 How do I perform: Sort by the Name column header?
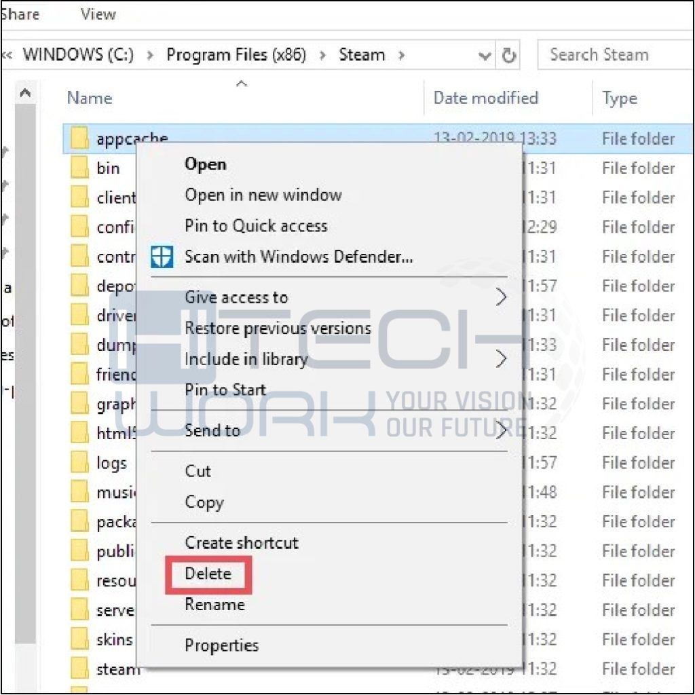tap(90, 98)
